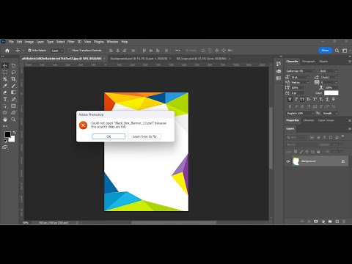Click the create new group folder icon
Viewport: 352px width, 264px height.
(x=330, y=221)
